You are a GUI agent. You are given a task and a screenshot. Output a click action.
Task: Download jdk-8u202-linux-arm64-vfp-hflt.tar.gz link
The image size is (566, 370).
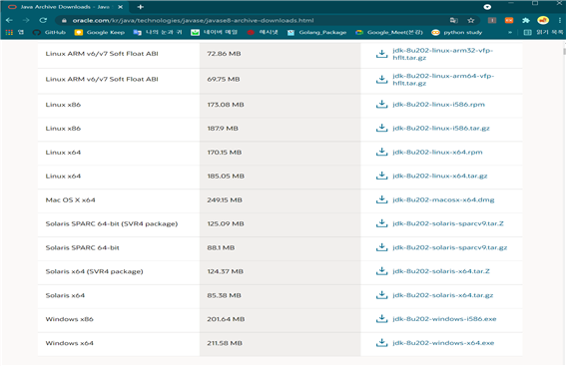pyautogui.click(x=443, y=80)
